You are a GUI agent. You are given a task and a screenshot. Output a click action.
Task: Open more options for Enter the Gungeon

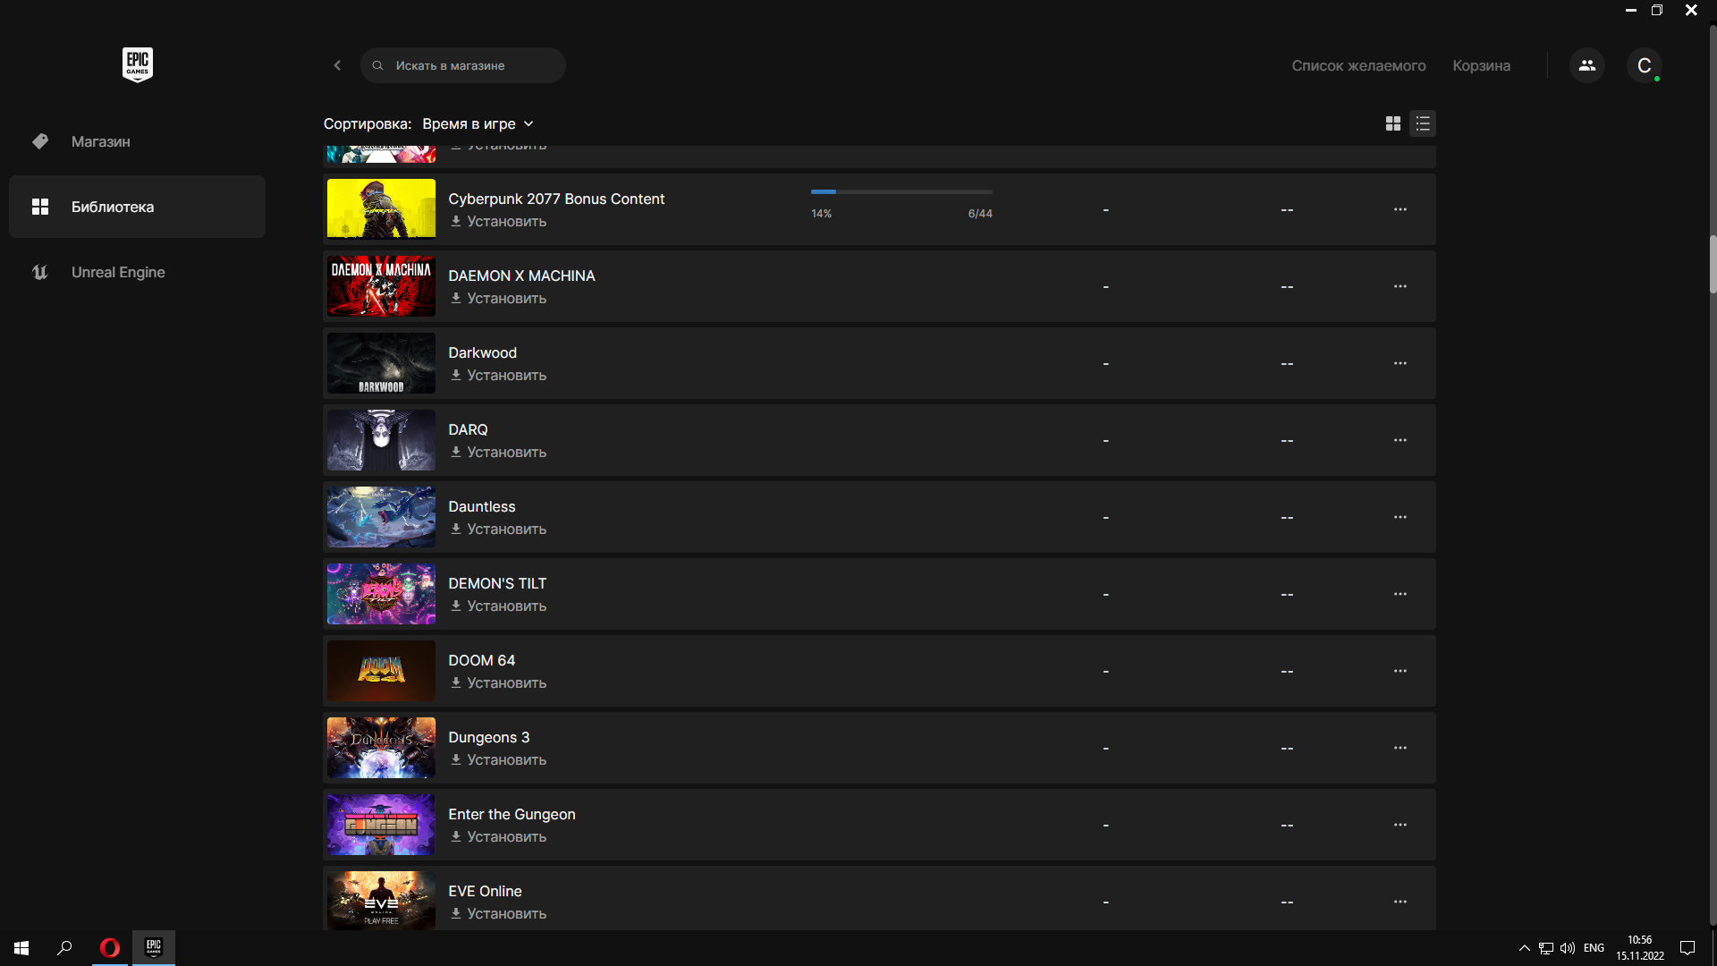1400,825
